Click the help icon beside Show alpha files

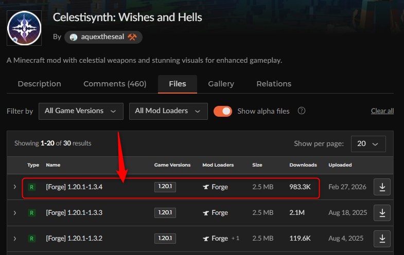click(x=302, y=111)
